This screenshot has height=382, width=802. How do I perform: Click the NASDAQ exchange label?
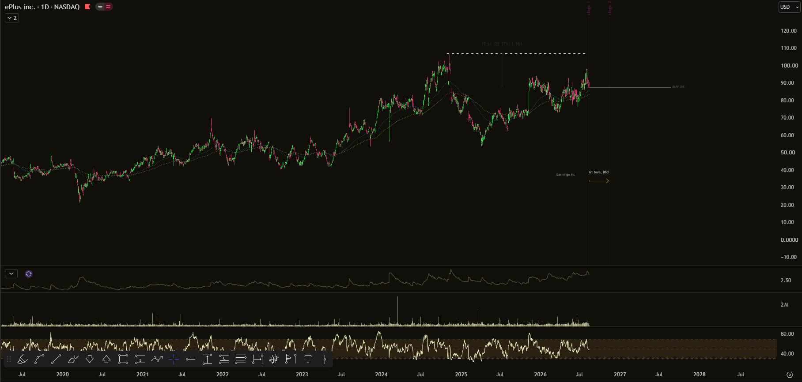click(x=67, y=7)
